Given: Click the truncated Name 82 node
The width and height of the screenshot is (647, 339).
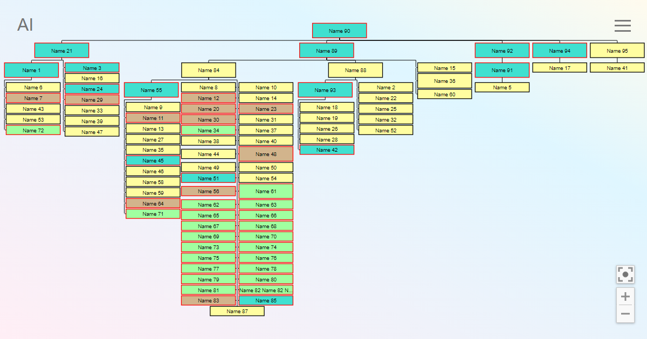Looking at the screenshot, I should click(265, 289).
